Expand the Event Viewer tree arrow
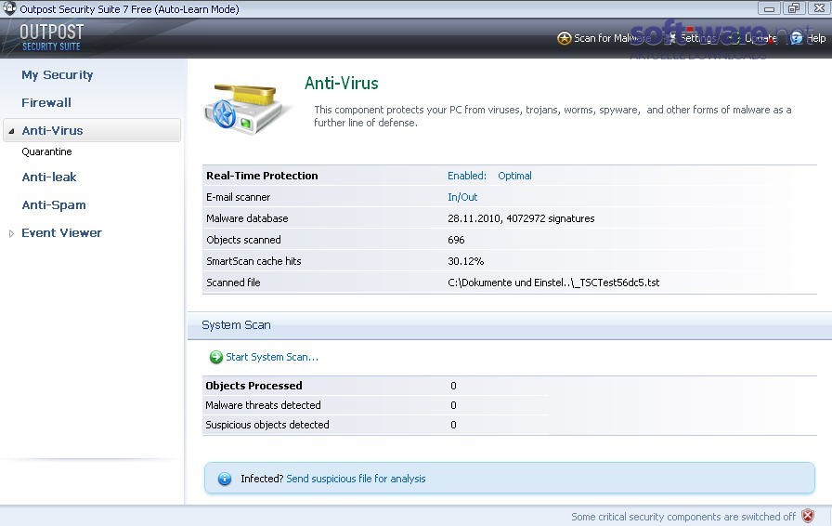 coord(11,233)
